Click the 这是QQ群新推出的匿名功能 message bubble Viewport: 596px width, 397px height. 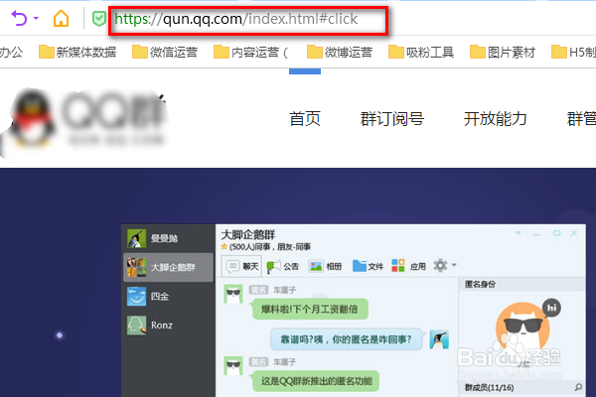click(x=316, y=381)
